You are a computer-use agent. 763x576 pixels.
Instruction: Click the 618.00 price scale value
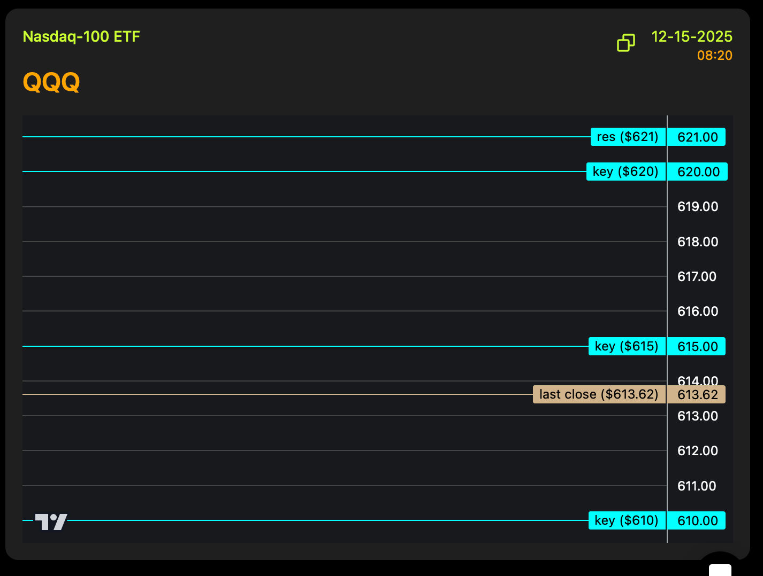coord(697,242)
